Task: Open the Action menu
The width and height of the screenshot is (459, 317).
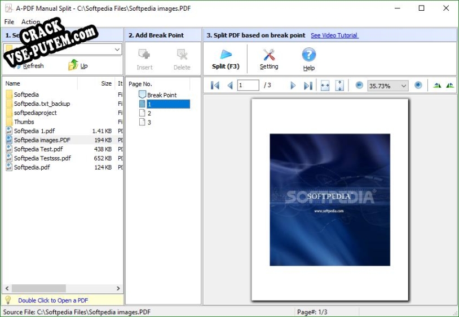Action: [x=31, y=22]
